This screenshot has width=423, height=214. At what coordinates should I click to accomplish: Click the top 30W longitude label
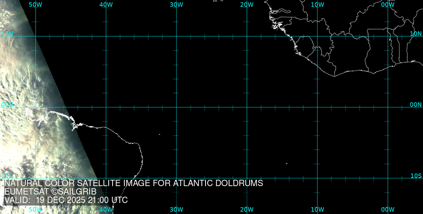point(176,5)
